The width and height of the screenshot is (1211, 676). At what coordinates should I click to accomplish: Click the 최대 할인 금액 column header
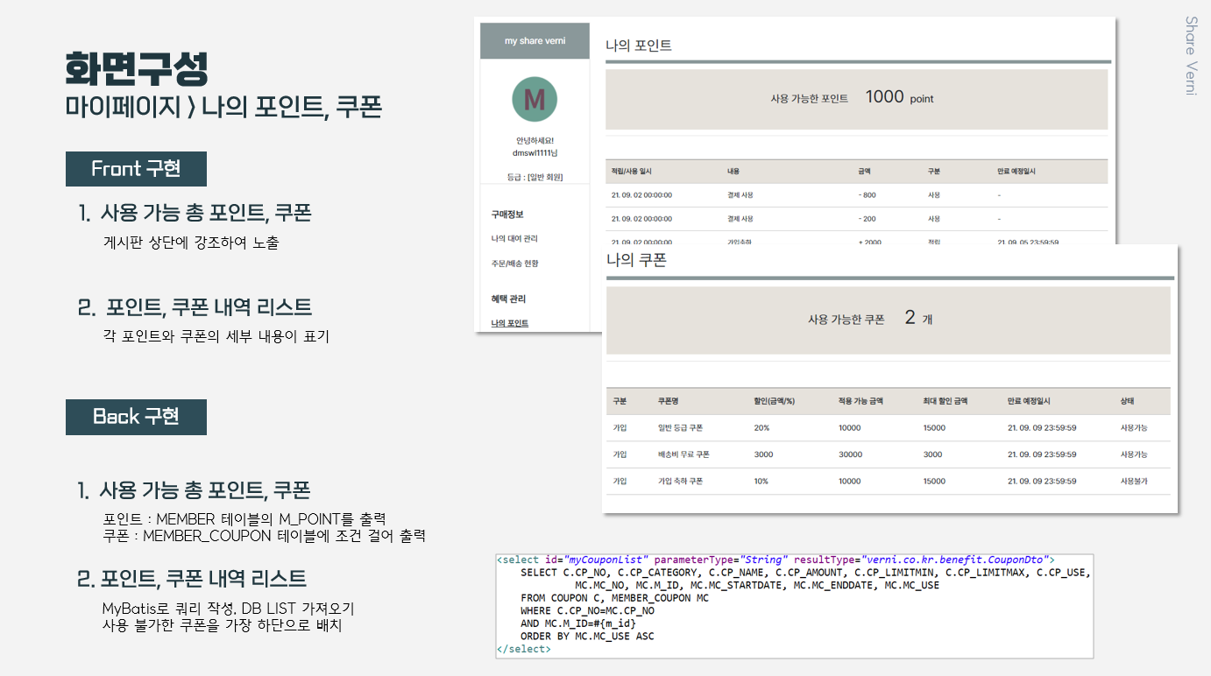coord(945,401)
